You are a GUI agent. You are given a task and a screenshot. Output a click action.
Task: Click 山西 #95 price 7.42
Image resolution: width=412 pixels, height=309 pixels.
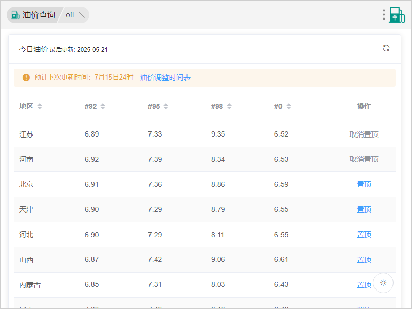[x=155, y=259]
